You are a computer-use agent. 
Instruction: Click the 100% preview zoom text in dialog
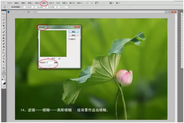(53, 58)
